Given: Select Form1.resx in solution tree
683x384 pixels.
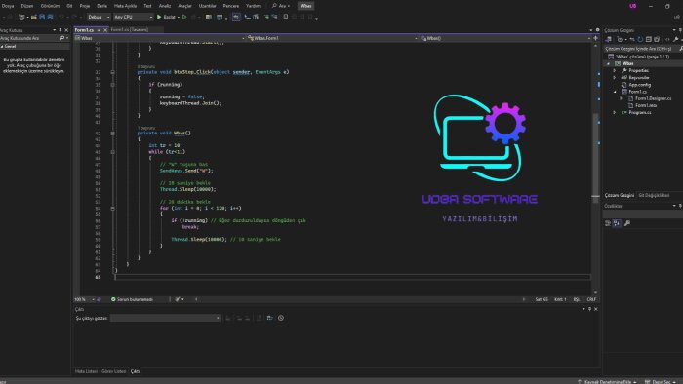Looking at the screenshot, I should 646,105.
